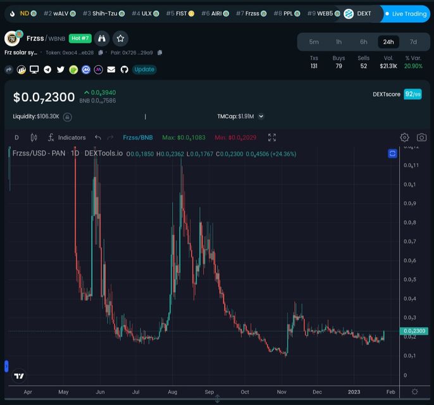Open the CoinMarketCap link icon
Image resolution: width=434 pixels, height=405 pixels.
(x=86, y=70)
